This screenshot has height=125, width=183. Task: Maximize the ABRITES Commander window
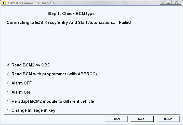tap(168, 2)
